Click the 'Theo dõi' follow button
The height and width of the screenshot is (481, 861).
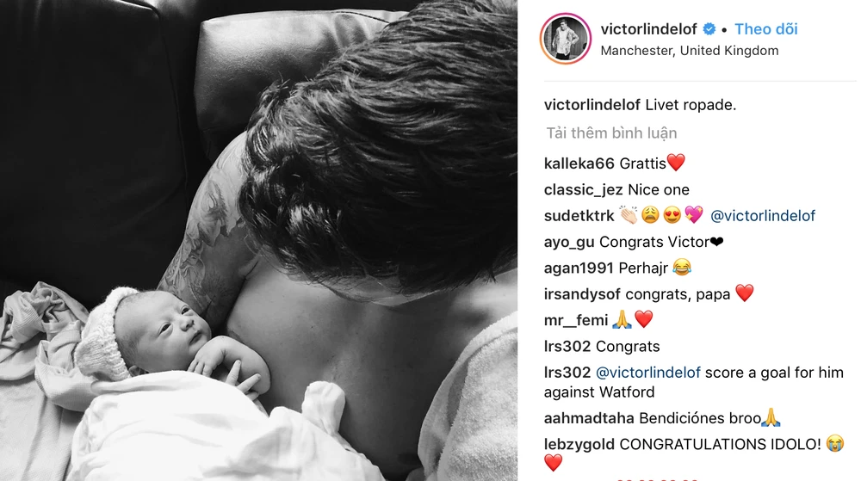(x=766, y=29)
